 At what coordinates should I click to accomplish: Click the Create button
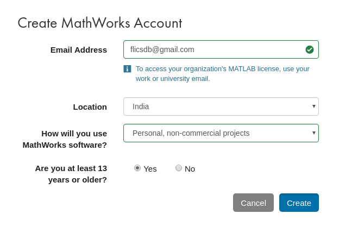click(x=299, y=203)
